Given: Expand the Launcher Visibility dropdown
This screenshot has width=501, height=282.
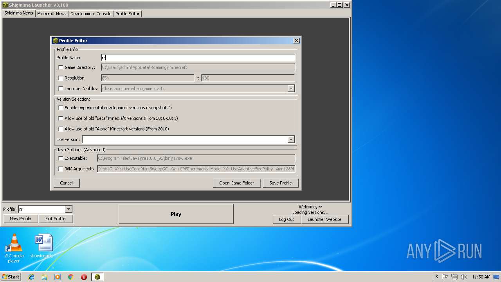Looking at the screenshot, I should click(x=291, y=89).
